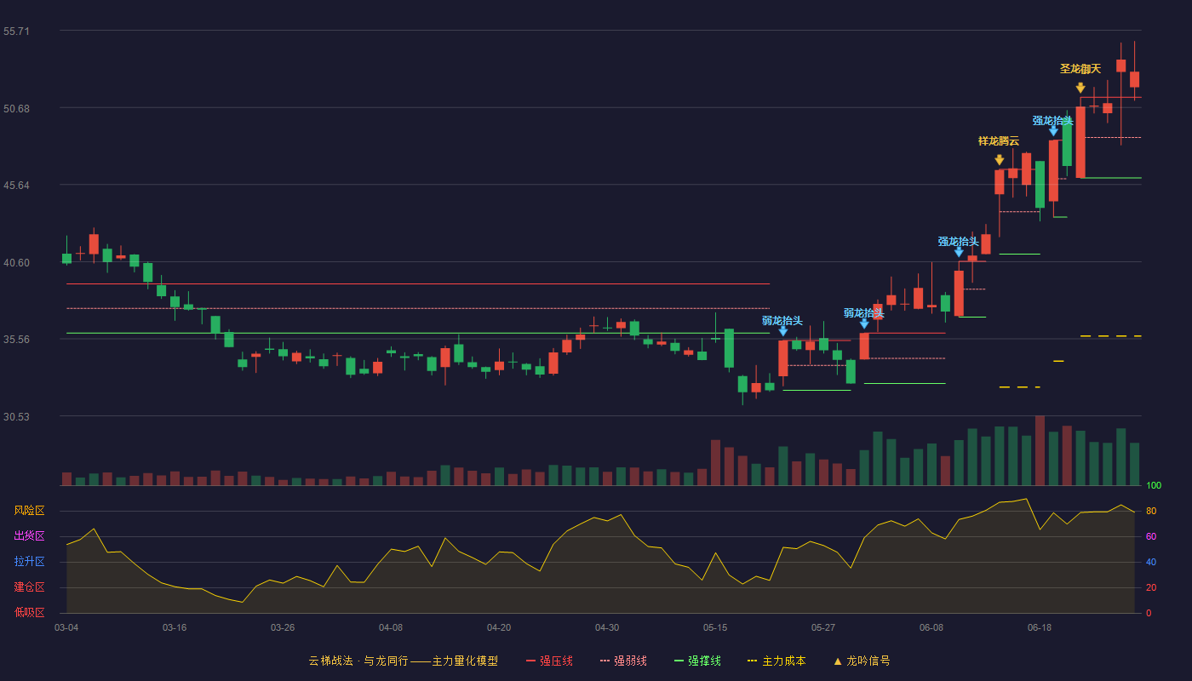
Task: Click the 圣龙御天 yellow arrow signal marker
Action: [1080, 88]
